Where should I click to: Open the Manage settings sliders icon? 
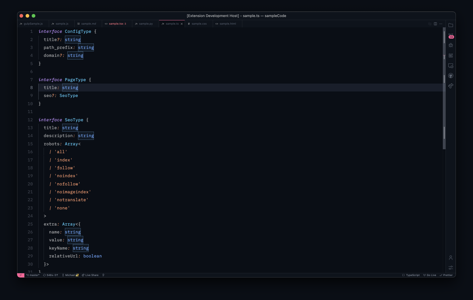451,268
